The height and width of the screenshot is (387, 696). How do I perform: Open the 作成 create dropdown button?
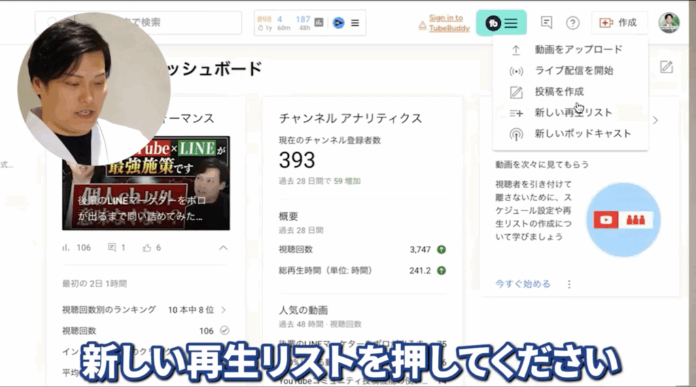619,22
